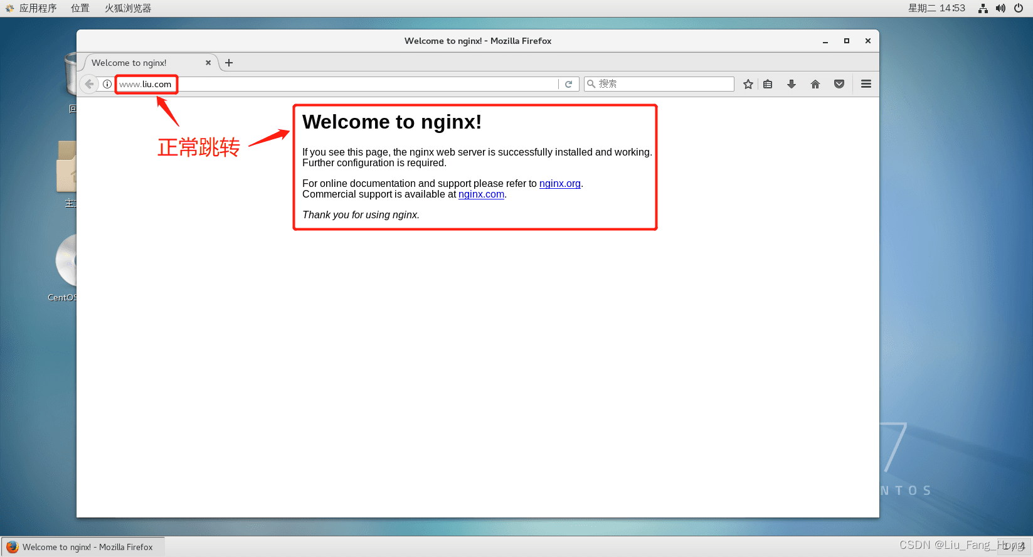Click the search magnifier icon
This screenshot has height=557, width=1033.
coord(591,84)
